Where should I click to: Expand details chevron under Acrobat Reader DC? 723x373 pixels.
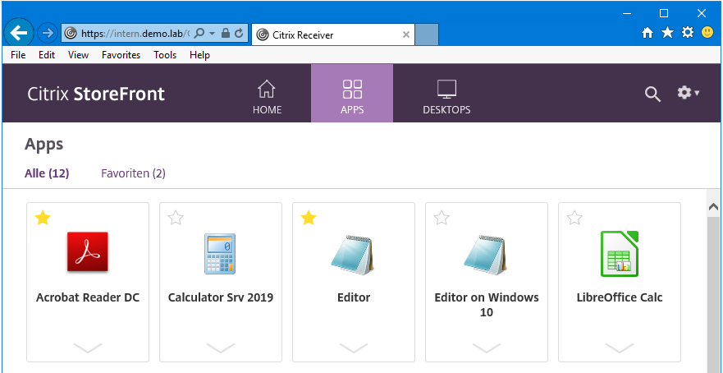click(x=87, y=348)
